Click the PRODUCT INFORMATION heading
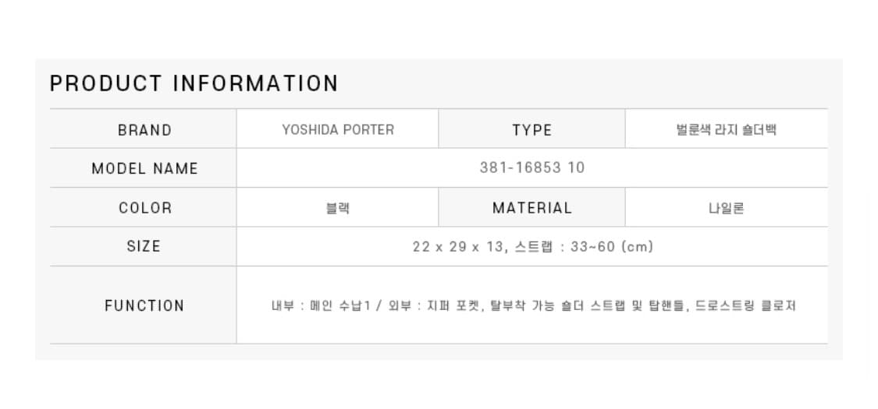This screenshot has width=878, height=409. tap(194, 84)
